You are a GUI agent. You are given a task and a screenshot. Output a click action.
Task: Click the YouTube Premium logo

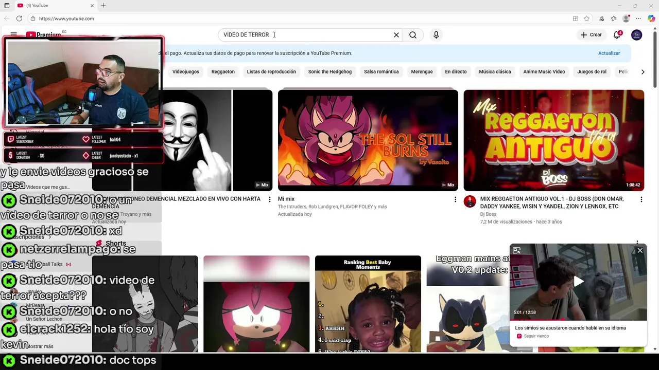(x=44, y=34)
